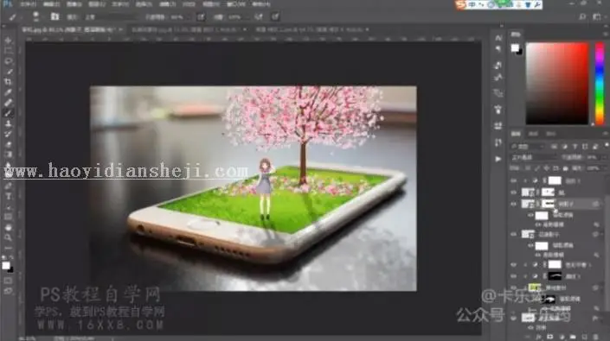The height and width of the screenshot is (341, 610).
Task: Open the layer filter type dropdown
Action: point(527,146)
